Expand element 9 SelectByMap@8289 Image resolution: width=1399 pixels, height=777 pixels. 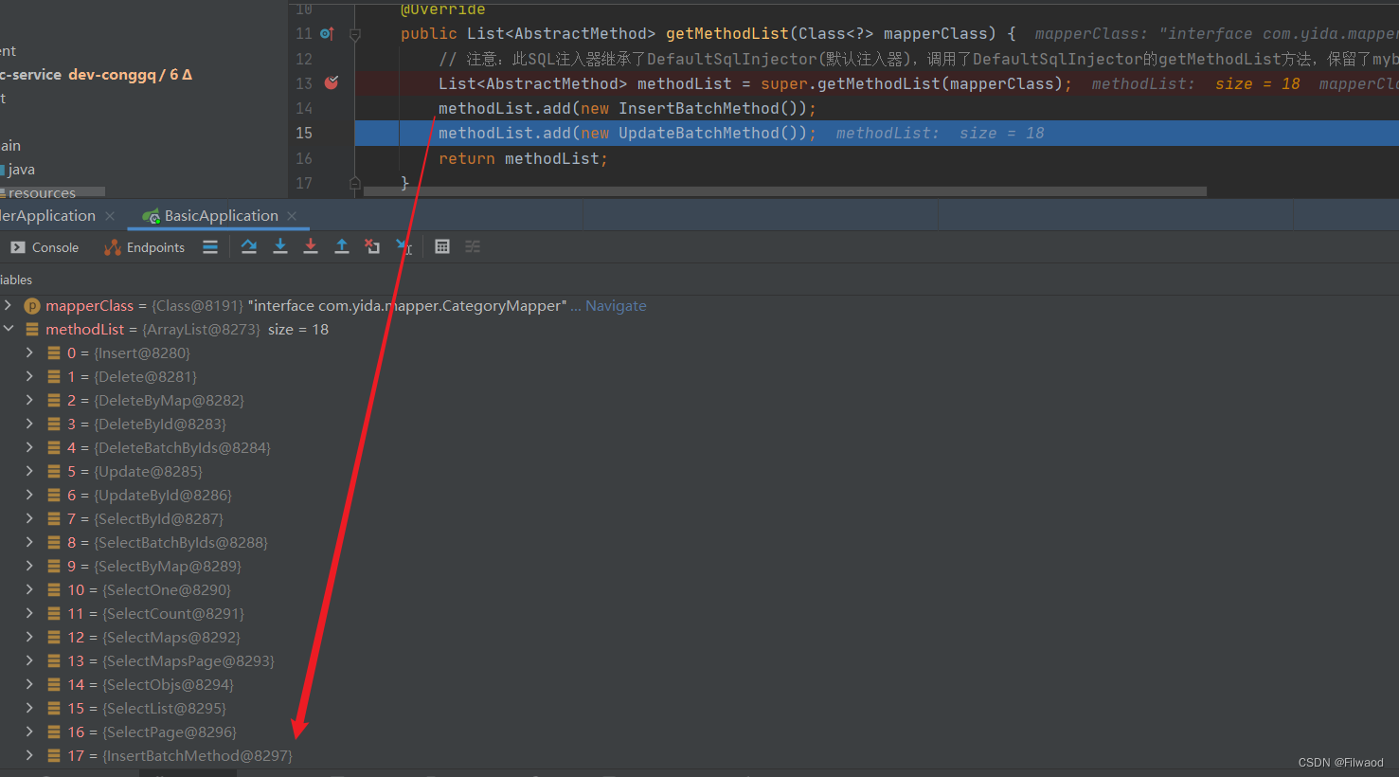[29, 566]
